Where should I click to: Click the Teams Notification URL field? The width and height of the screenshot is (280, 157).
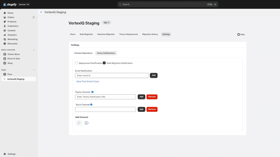106,97
